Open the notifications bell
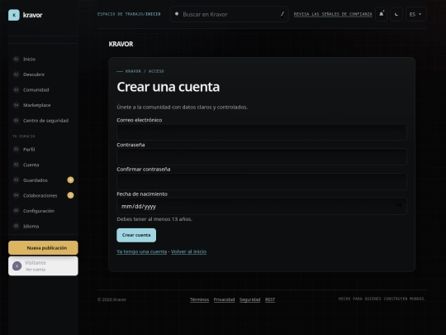Screen dimensions: 446x335 pos(381,14)
